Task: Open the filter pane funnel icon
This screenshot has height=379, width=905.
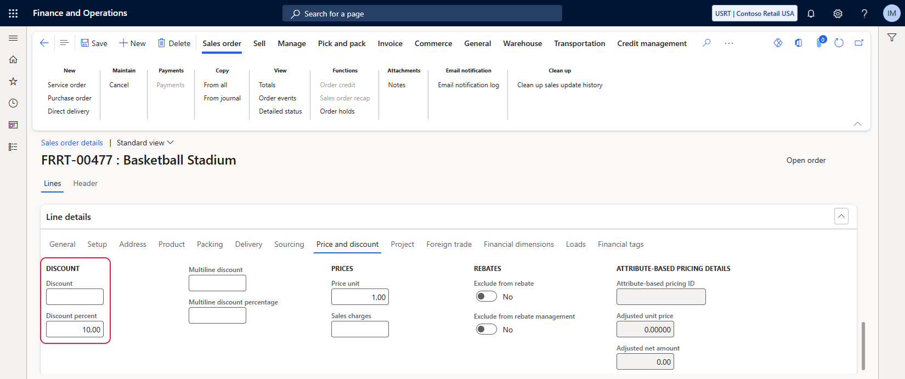Action: (x=892, y=37)
